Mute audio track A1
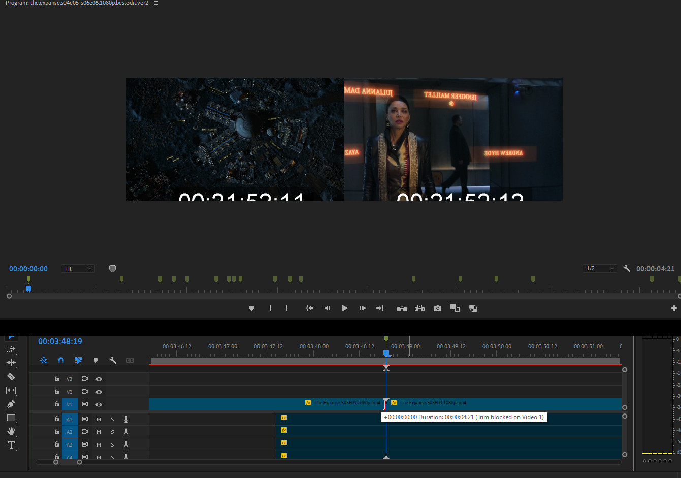 [99, 420]
